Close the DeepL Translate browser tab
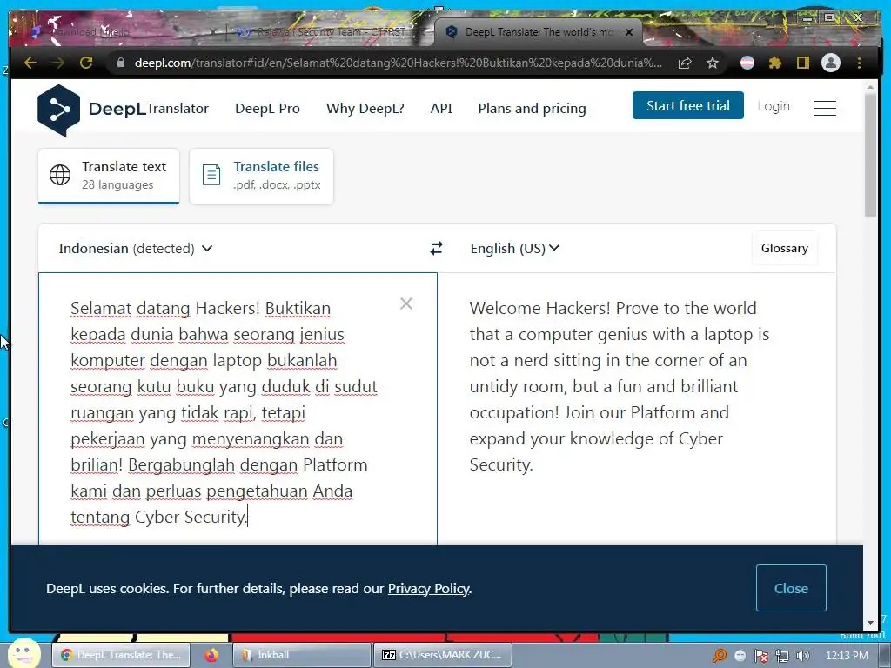The width and height of the screenshot is (891, 668). click(x=629, y=32)
